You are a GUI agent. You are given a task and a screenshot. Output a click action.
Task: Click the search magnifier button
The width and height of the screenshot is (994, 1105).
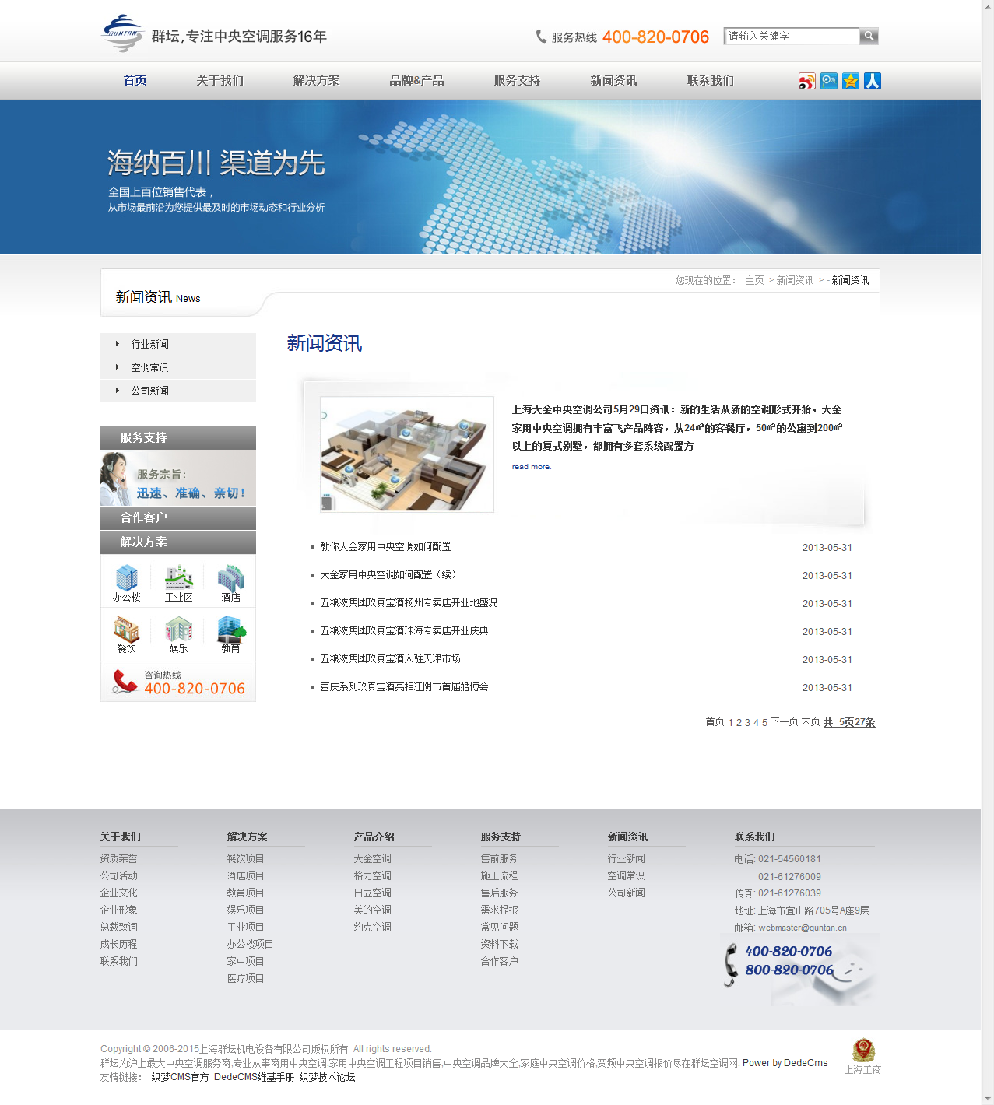[x=869, y=36]
